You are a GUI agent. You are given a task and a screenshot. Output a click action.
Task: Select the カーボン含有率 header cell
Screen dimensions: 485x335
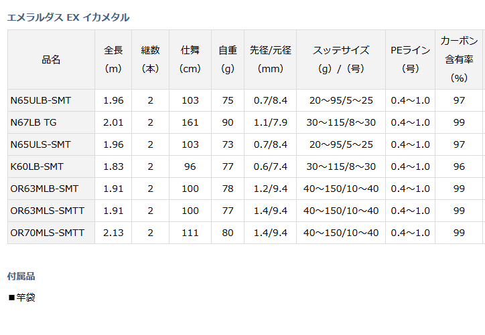459,60
